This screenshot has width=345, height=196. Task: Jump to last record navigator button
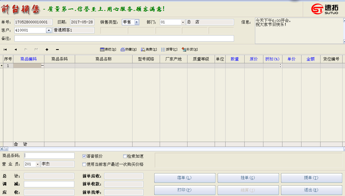tap(36, 49)
